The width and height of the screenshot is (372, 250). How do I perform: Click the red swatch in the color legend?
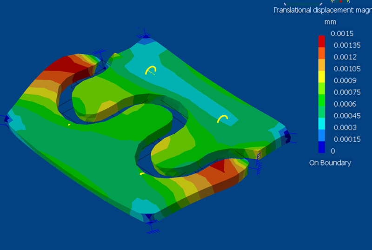pos(322,41)
